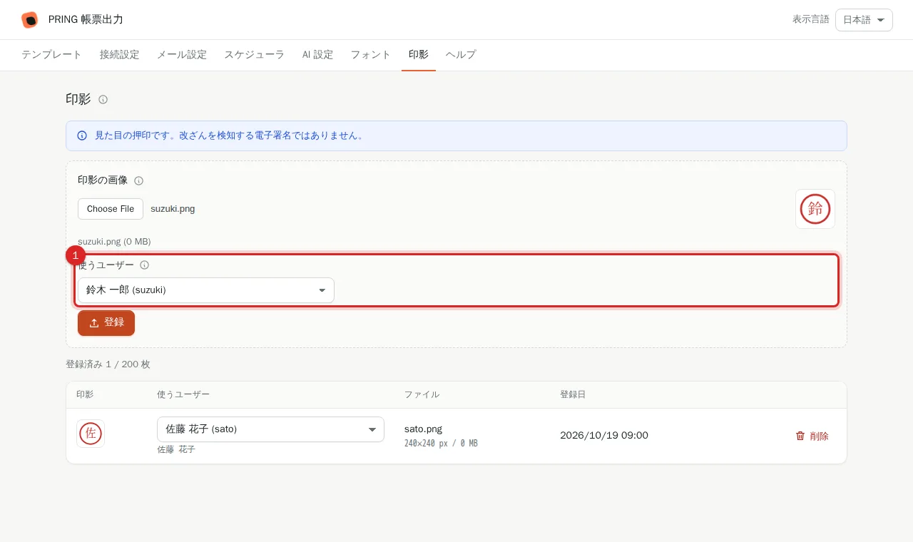The height and width of the screenshot is (542, 913).
Task: Click the 登録 upload button
Action: [x=106, y=322]
